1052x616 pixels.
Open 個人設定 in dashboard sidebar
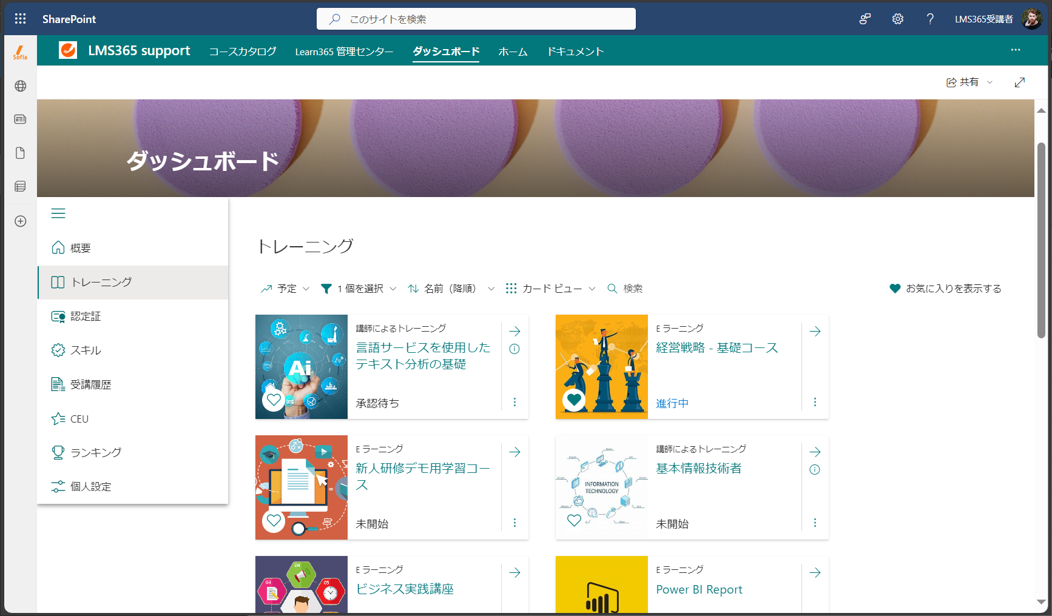point(133,487)
